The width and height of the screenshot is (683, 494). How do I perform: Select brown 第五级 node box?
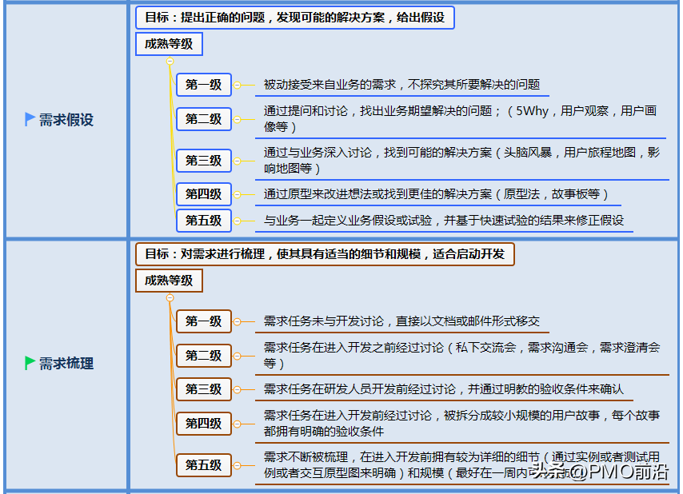(x=204, y=465)
